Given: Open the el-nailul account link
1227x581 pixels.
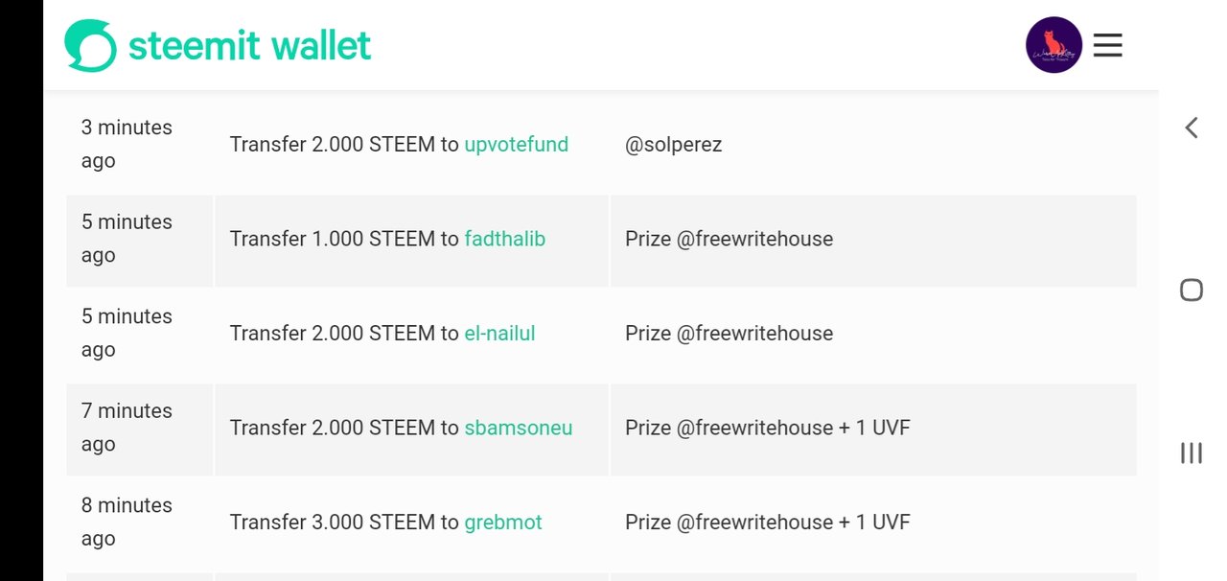Looking at the screenshot, I should [499, 334].
